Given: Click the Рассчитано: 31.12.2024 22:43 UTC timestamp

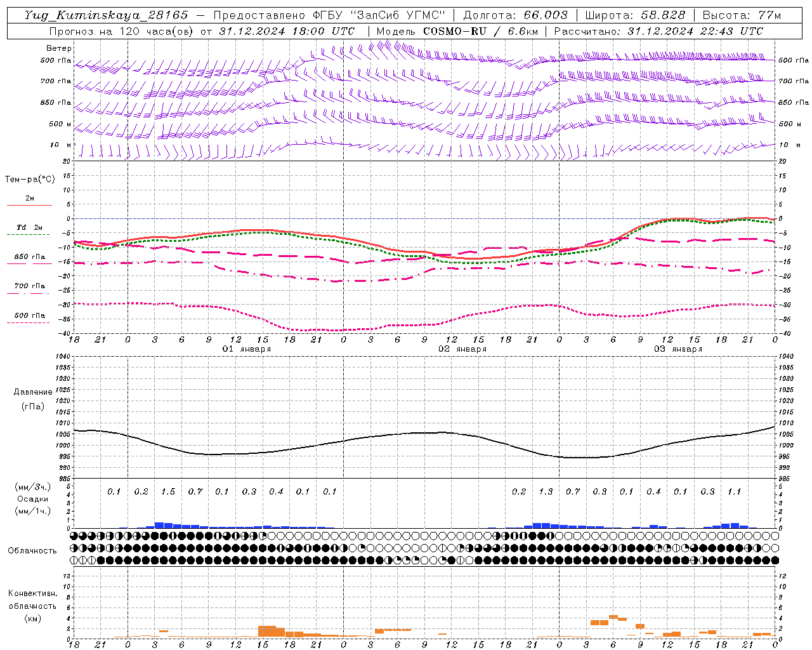Looking at the screenshot, I should coord(658,31).
